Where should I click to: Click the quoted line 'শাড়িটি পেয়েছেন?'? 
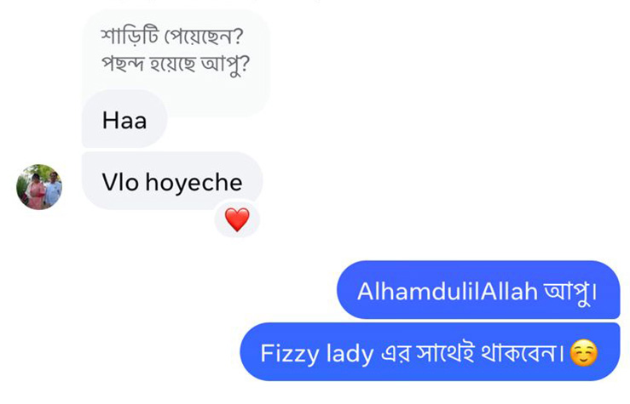[x=172, y=37]
